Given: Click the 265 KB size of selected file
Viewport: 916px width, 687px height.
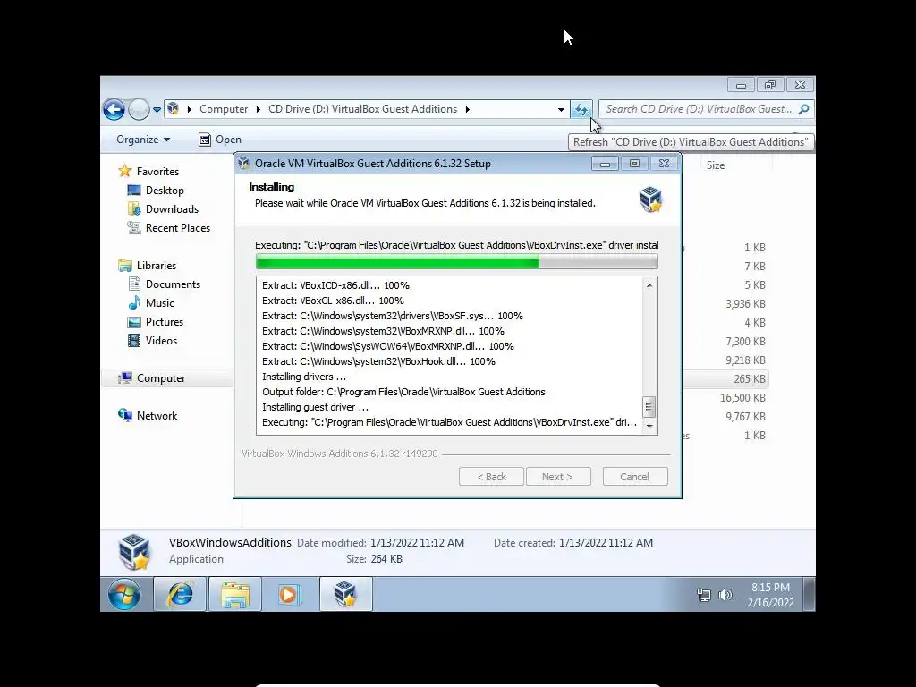Looking at the screenshot, I should click(x=750, y=379).
